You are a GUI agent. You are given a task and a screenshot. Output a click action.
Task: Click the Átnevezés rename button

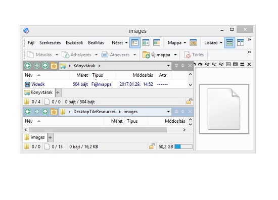coord(115,55)
